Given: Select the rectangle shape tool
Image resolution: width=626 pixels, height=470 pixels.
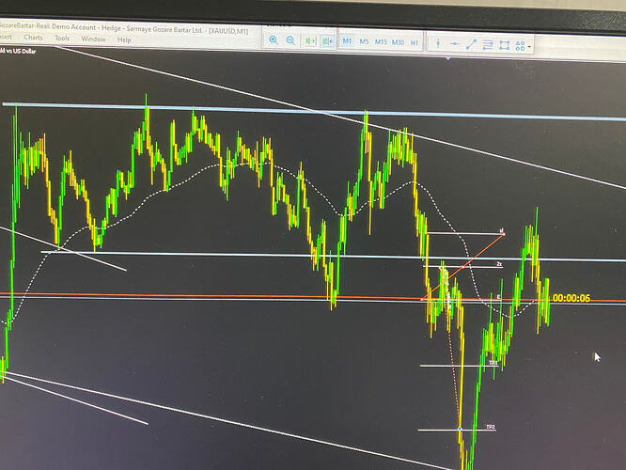Looking at the screenshot, I should (504, 45).
